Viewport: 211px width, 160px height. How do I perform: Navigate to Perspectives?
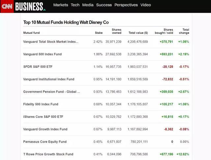[126, 5]
